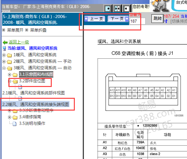Screen dimensions: 187x159
Task: Open 3.5说明与操作 page
Action: pos(32,124)
